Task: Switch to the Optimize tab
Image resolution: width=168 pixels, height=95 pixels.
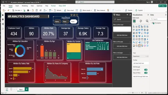Action: click(x=40, y=6)
